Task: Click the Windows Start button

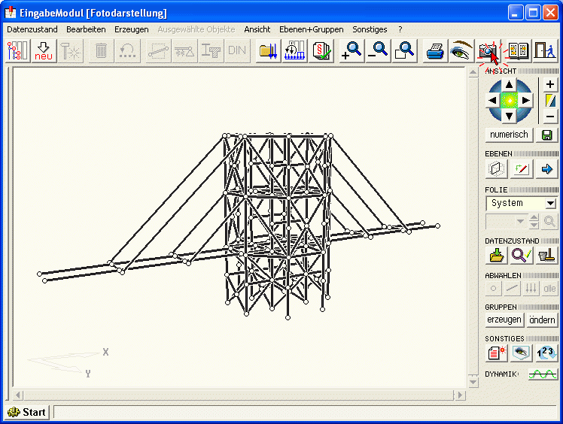Action: (x=27, y=412)
